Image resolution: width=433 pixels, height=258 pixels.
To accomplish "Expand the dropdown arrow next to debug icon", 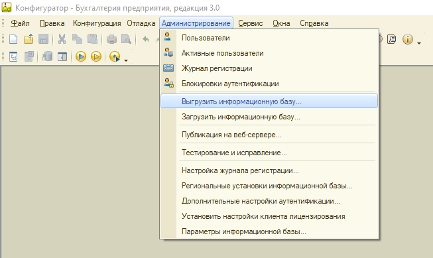I will tap(126, 60).
